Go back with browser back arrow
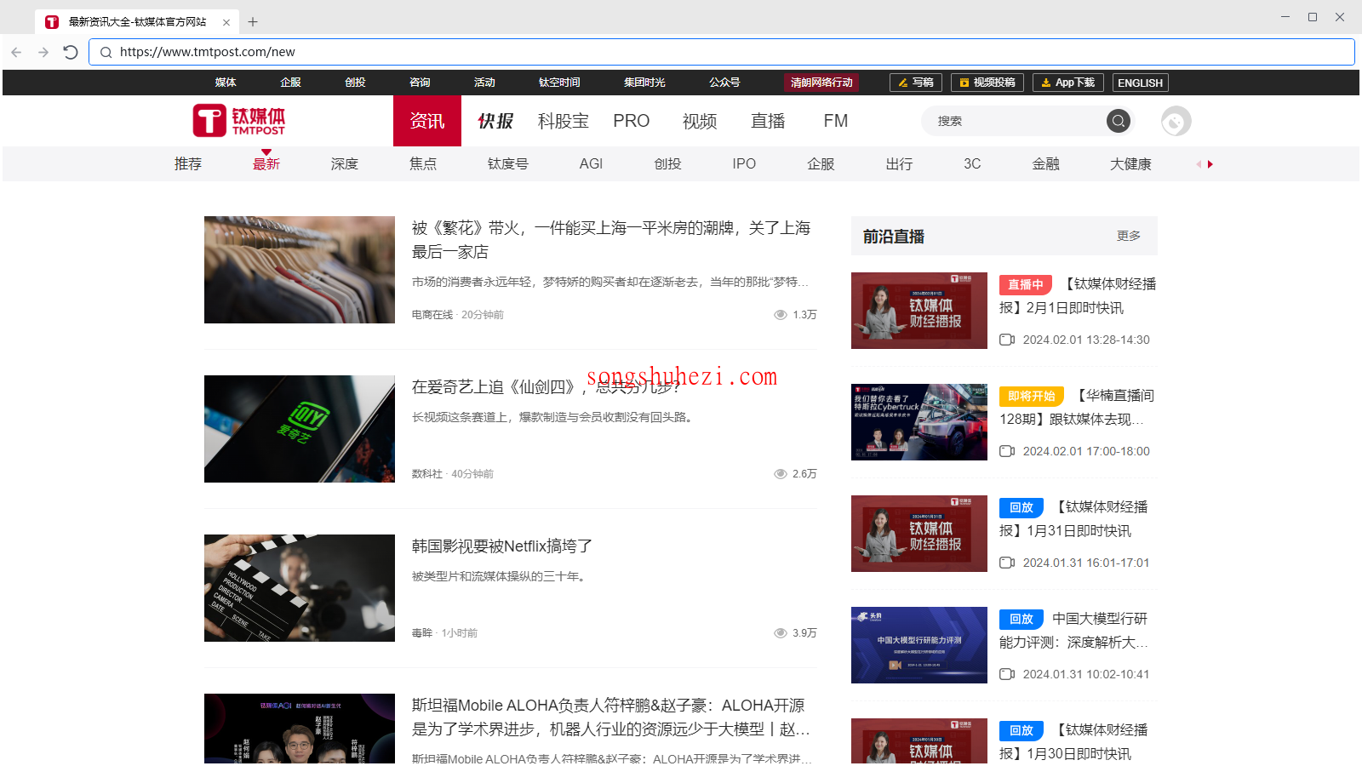 [16, 52]
